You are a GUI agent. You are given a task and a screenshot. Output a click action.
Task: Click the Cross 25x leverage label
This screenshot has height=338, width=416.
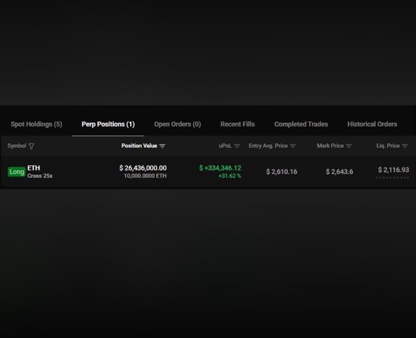pos(40,176)
